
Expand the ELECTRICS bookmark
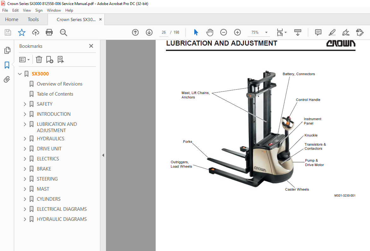tap(25, 159)
